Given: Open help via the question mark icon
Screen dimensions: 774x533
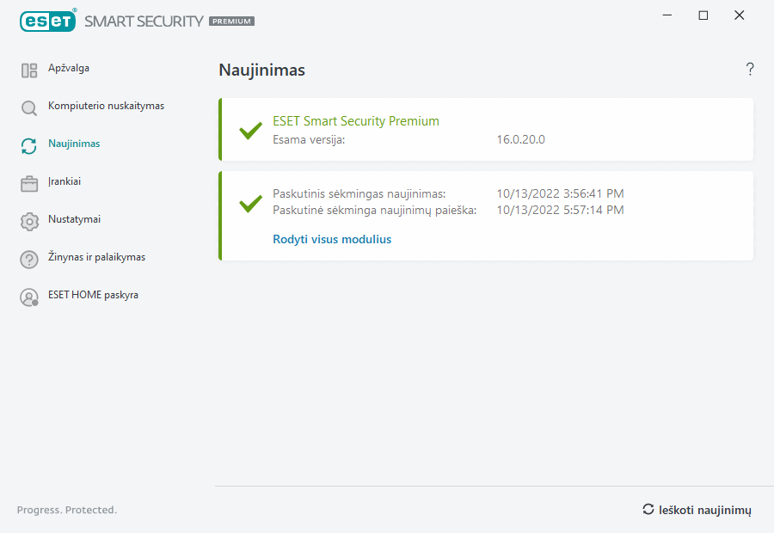Looking at the screenshot, I should point(750,70).
